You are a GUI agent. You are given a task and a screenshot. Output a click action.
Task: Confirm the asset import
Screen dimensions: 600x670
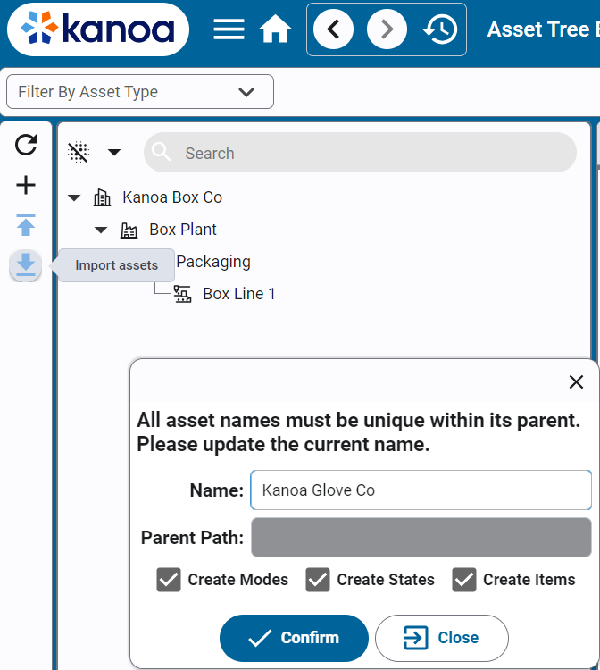point(294,638)
